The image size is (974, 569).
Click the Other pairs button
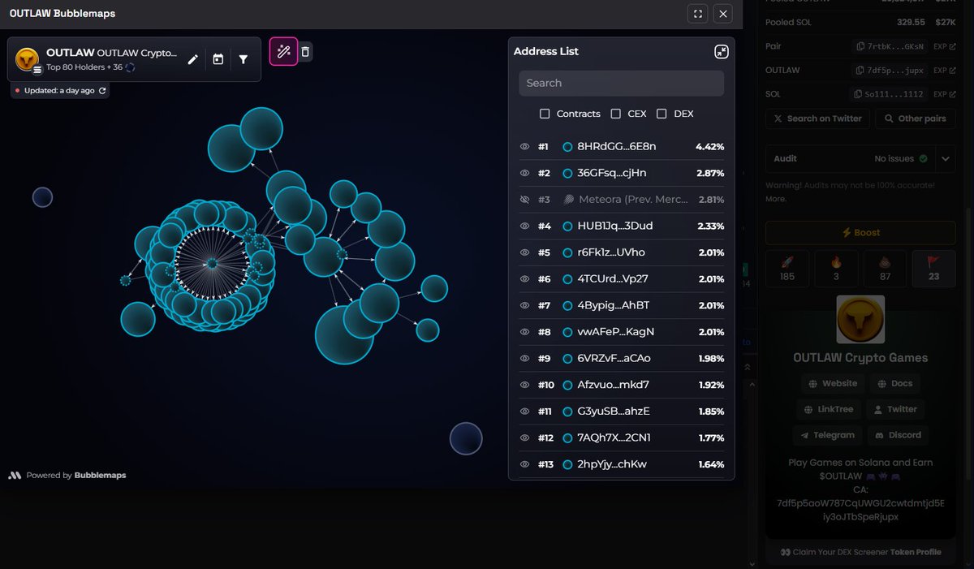coord(916,119)
